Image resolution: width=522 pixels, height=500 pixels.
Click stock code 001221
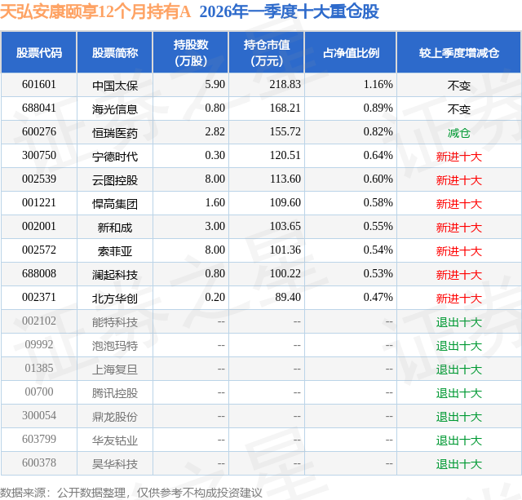[x=39, y=203]
